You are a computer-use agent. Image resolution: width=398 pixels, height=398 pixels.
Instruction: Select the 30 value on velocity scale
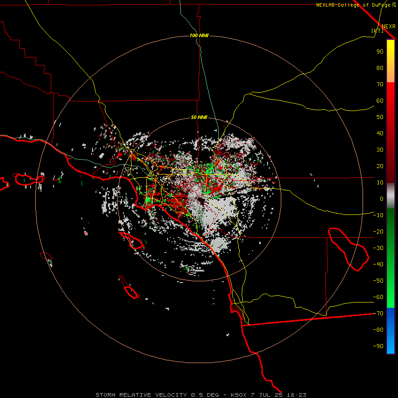click(x=380, y=150)
